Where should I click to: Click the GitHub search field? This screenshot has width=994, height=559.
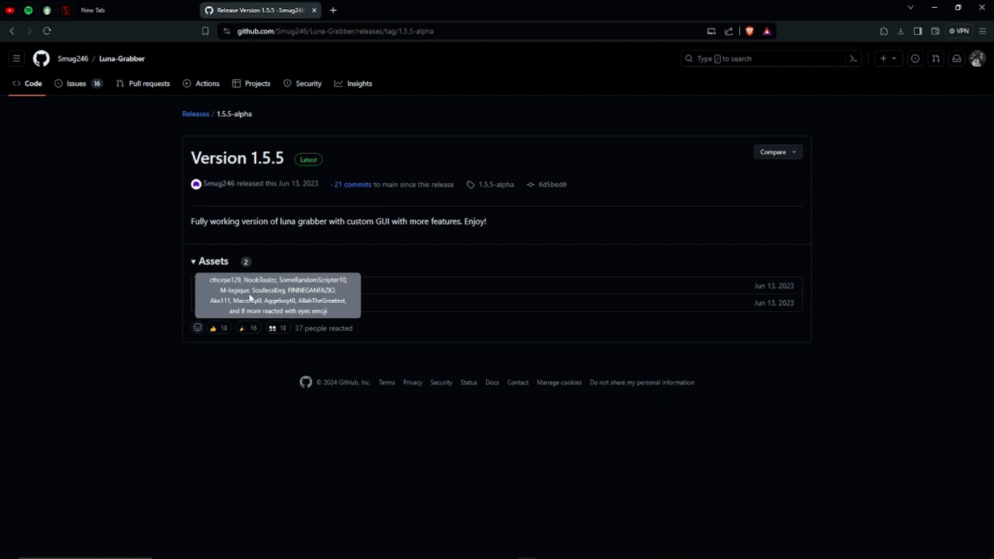764,58
